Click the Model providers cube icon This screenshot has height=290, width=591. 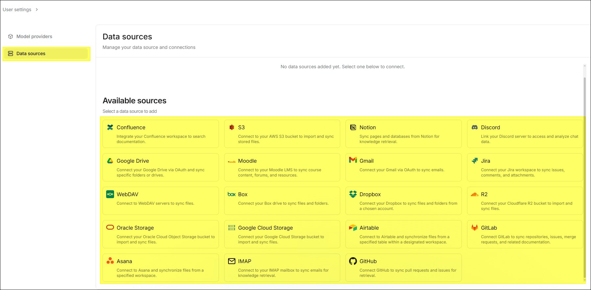pos(11,36)
